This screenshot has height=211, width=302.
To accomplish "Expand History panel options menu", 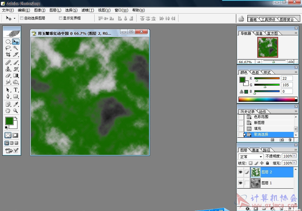I will click(x=296, y=111).
